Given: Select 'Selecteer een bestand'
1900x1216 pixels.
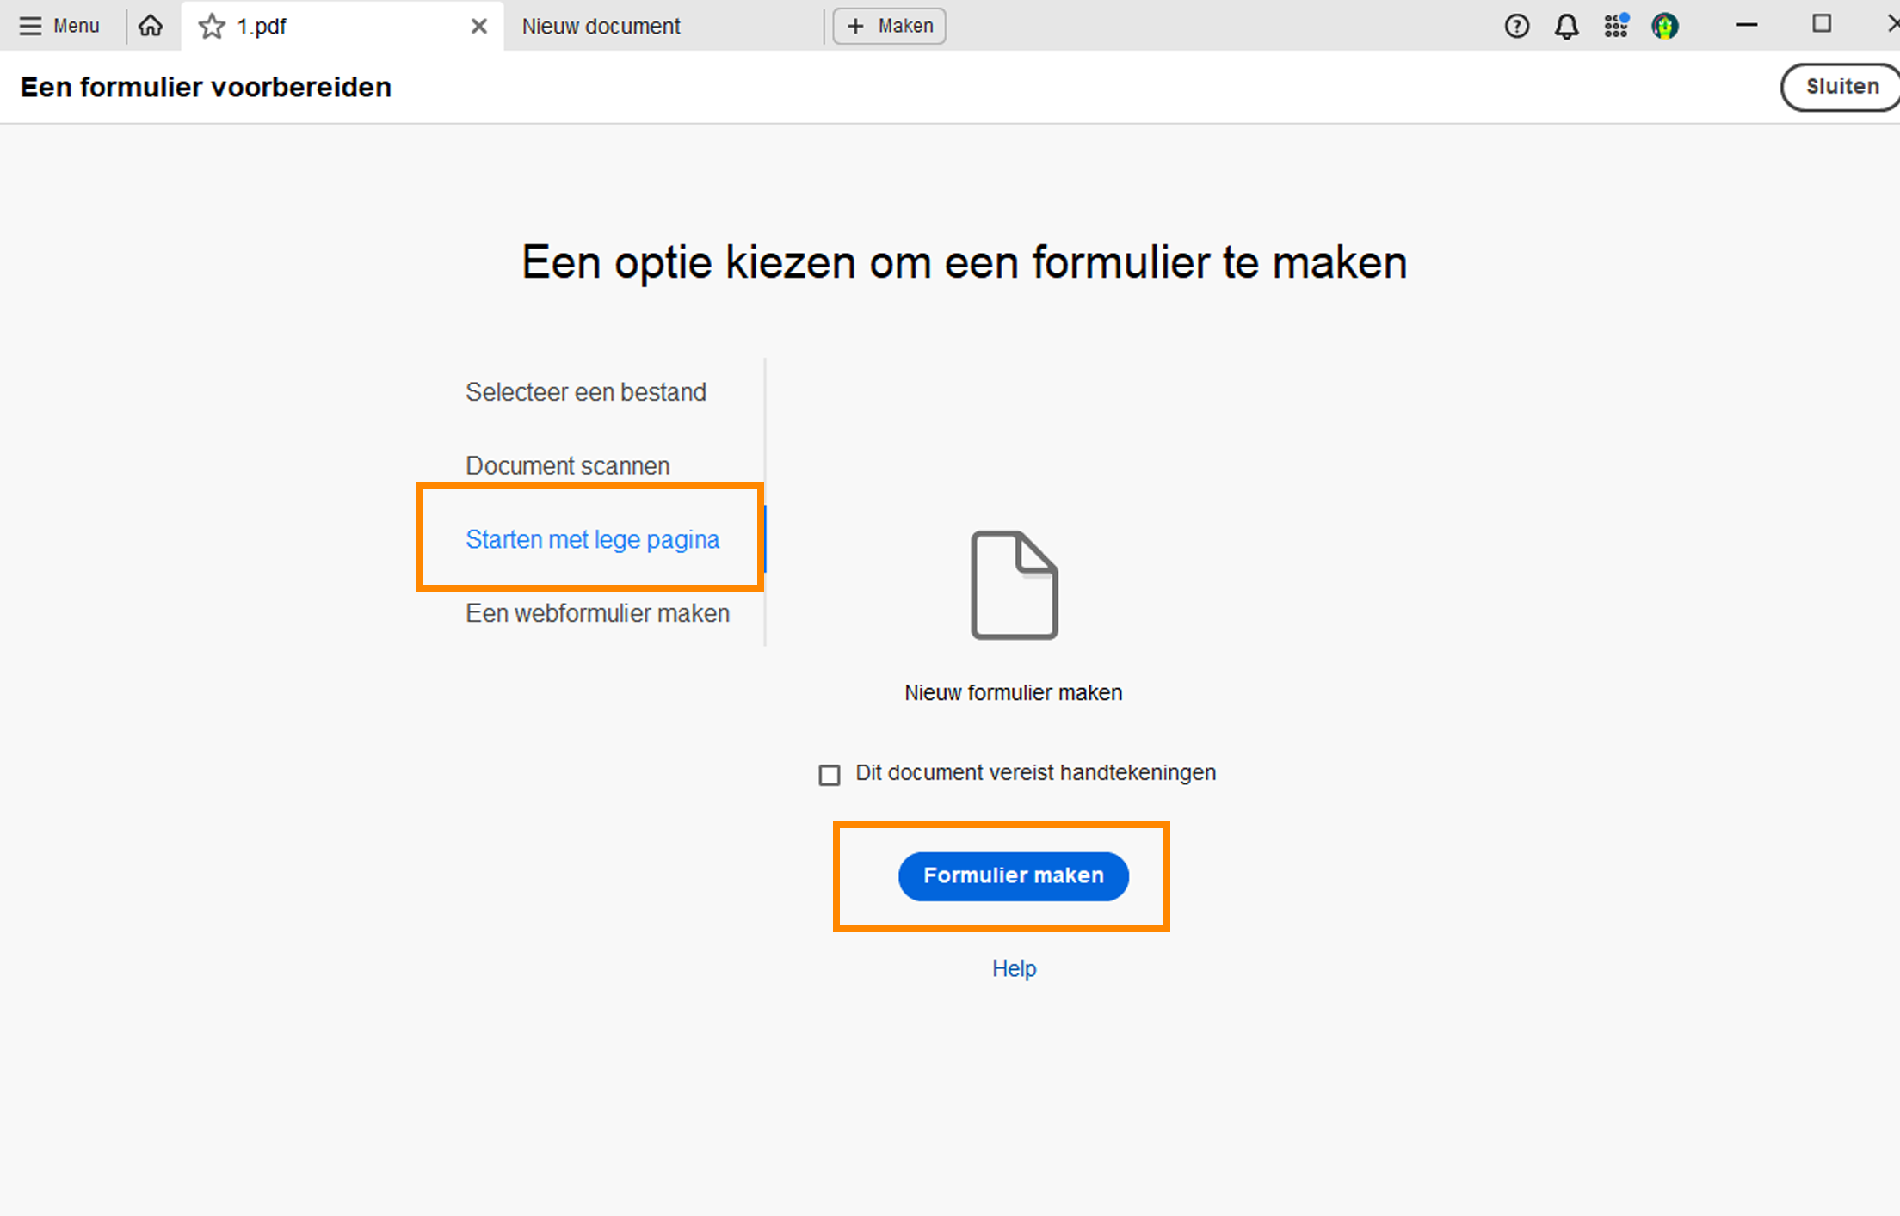Looking at the screenshot, I should [x=586, y=392].
